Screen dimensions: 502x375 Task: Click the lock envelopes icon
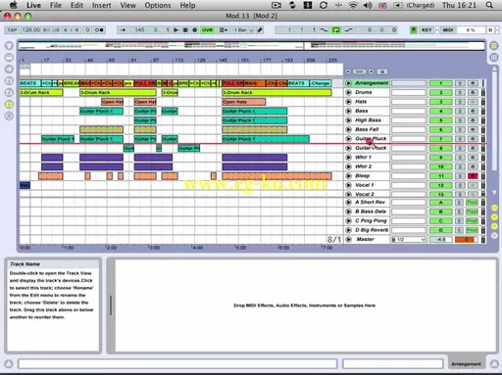coord(382,71)
